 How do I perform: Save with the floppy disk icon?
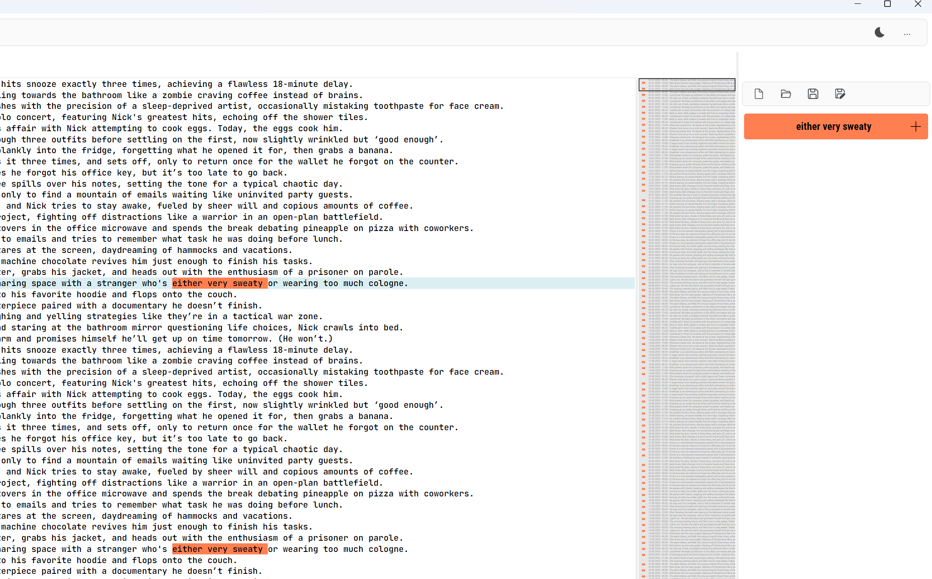pos(813,94)
